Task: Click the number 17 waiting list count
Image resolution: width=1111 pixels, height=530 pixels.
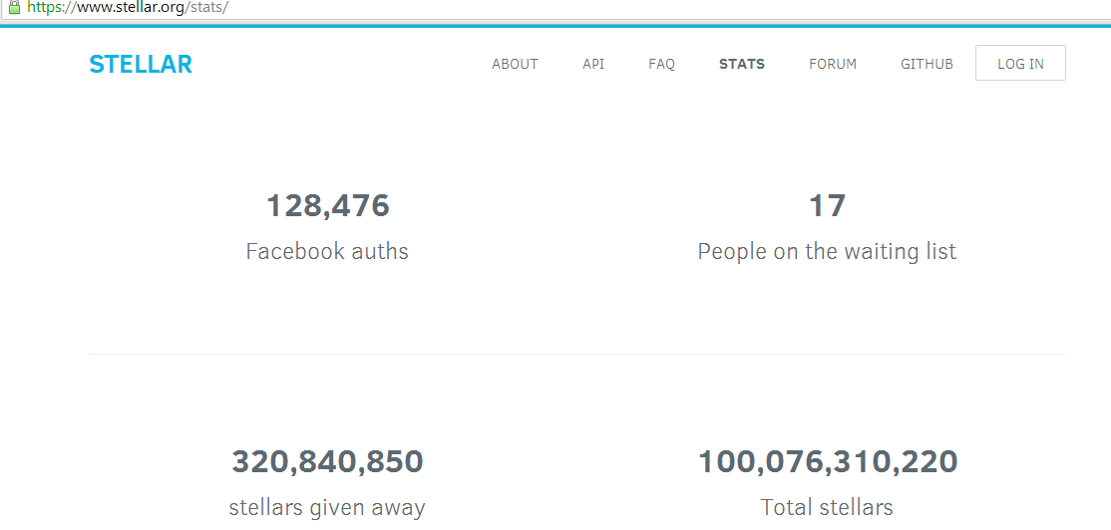Action: tap(827, 206)
